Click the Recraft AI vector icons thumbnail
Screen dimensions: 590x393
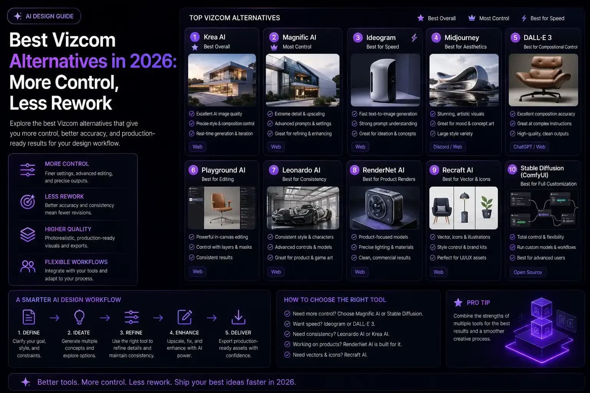point(464,208)
